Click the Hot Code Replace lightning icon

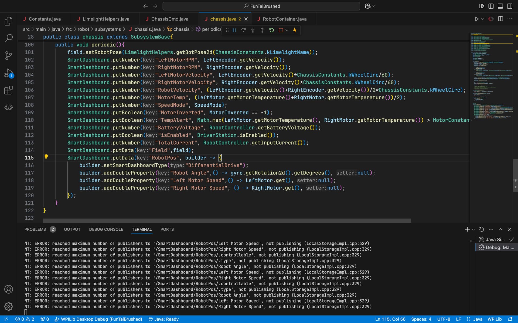tap(295, 30)
